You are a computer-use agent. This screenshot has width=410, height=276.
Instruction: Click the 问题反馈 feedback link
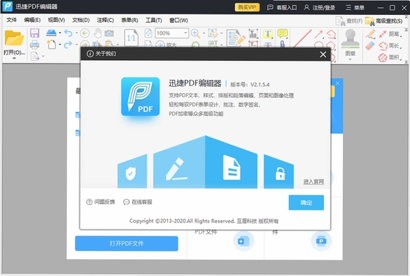point(100,202)
